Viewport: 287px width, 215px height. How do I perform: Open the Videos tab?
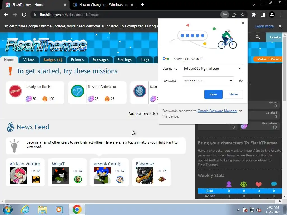29,60
